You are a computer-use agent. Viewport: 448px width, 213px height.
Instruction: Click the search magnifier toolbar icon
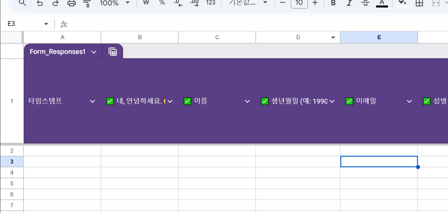[23, 3]
